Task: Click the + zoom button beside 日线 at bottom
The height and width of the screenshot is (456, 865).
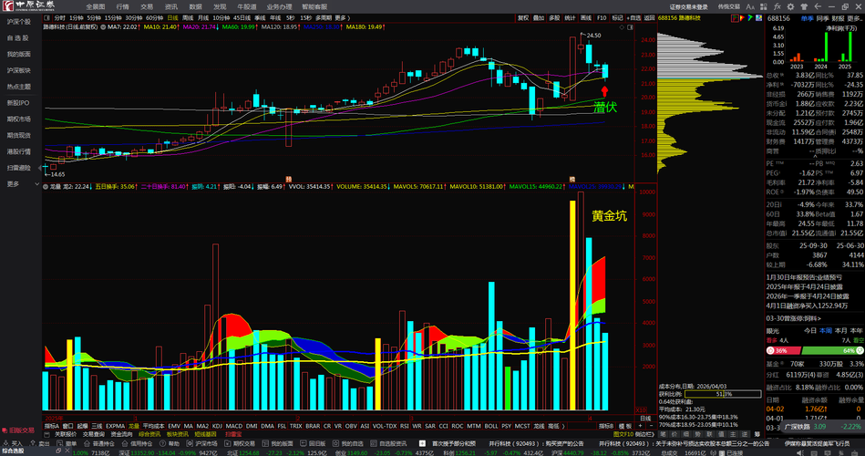Action: pyautogui.click(x=640, y=426)
